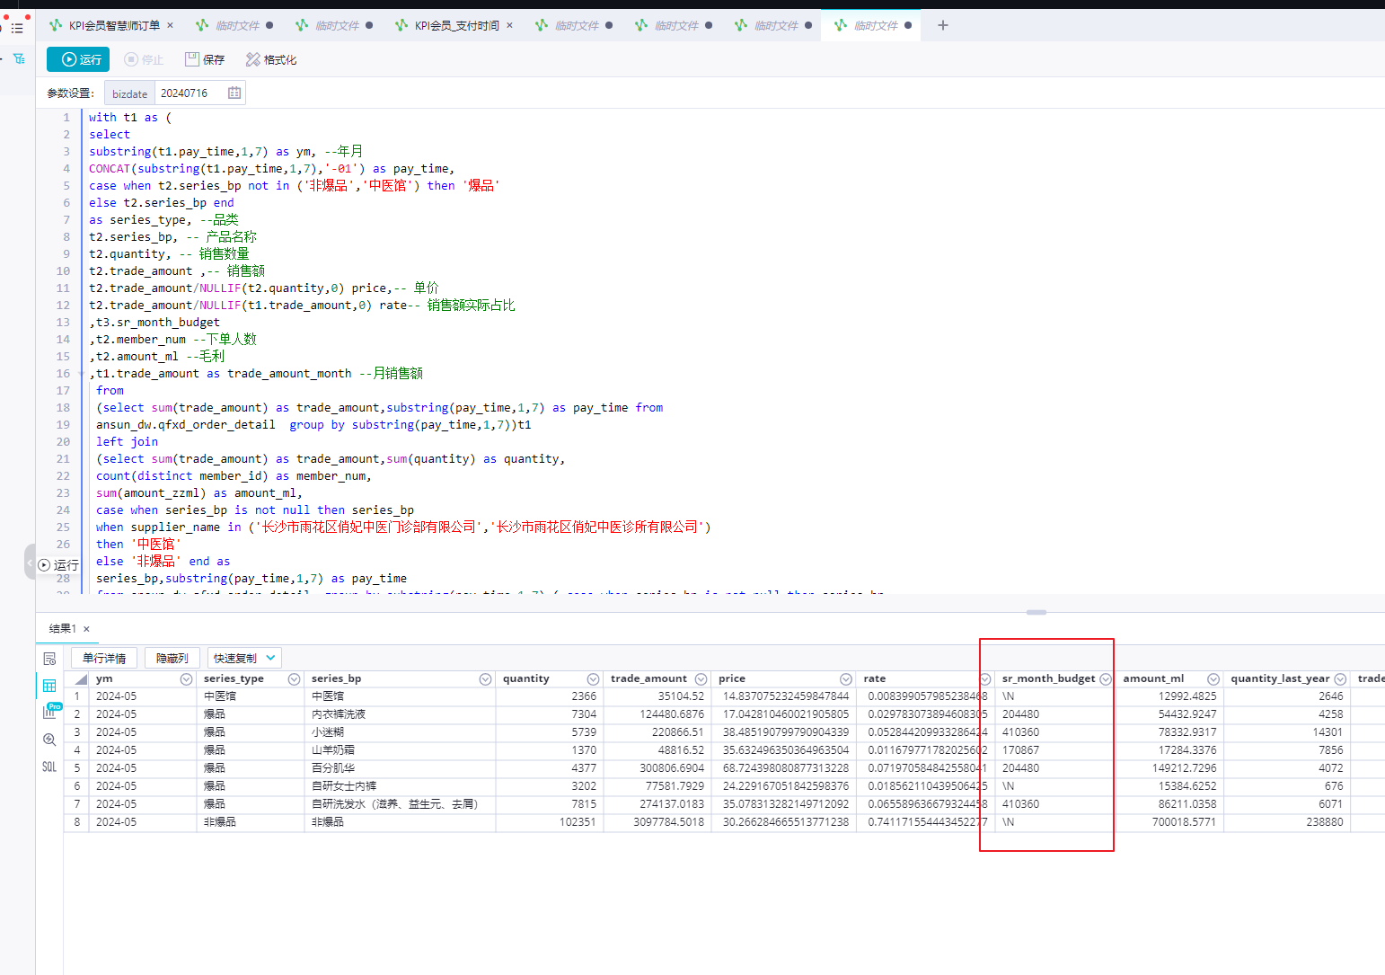1385x975 pixels.
Task: Select the cell 山羊奶霜
Action: [x=401, y=750]
